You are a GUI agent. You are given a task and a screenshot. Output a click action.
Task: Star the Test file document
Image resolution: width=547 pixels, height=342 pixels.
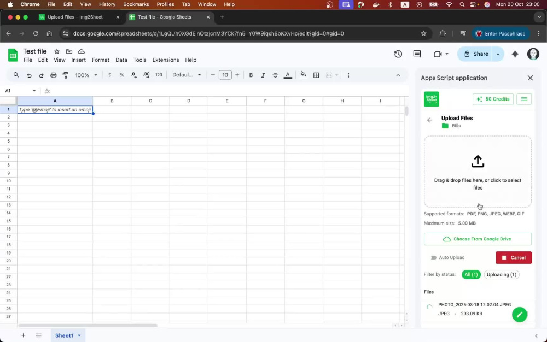pos(57,51)
